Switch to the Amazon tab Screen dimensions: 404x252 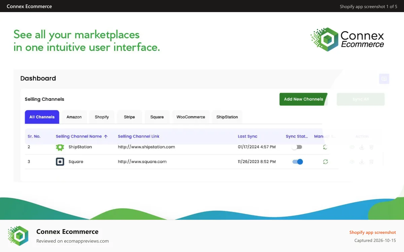click(x=74, y=117)
